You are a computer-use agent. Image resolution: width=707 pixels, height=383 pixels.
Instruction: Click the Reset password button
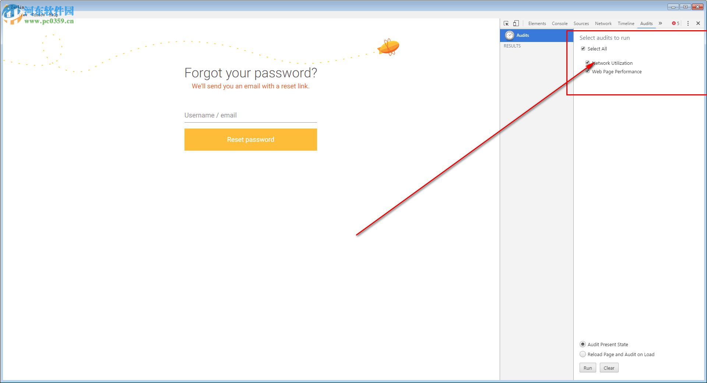click(250, 140)
